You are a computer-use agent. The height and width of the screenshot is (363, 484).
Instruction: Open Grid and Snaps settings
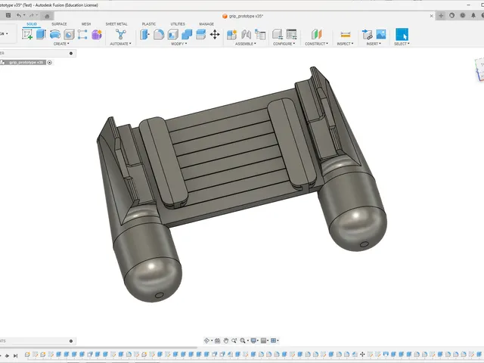click(x=264, y=340)
